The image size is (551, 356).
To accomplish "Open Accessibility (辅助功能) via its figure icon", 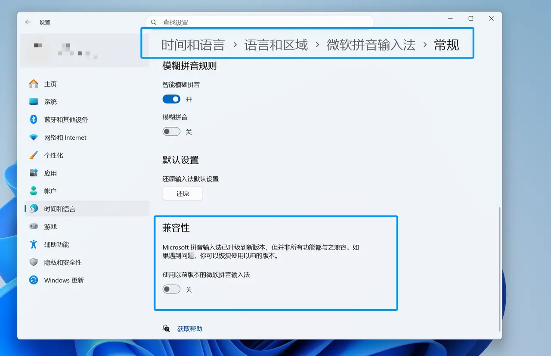I will pos(34,244).
